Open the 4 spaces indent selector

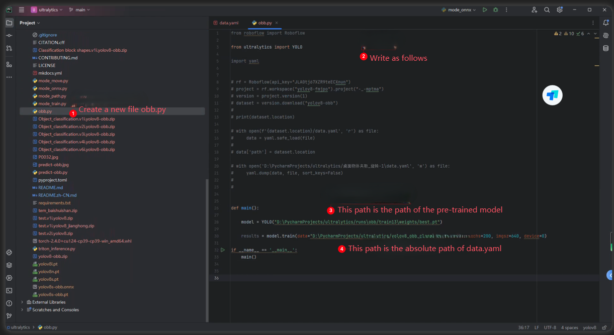click(x=570, y=327)
